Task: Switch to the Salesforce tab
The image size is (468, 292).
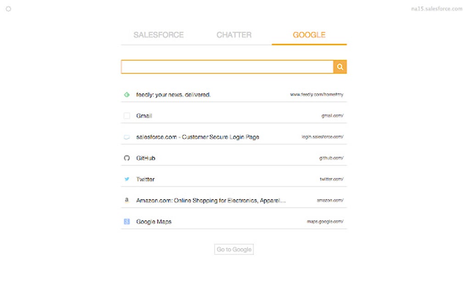Action: pyautogui.click(x=158, y=35)
